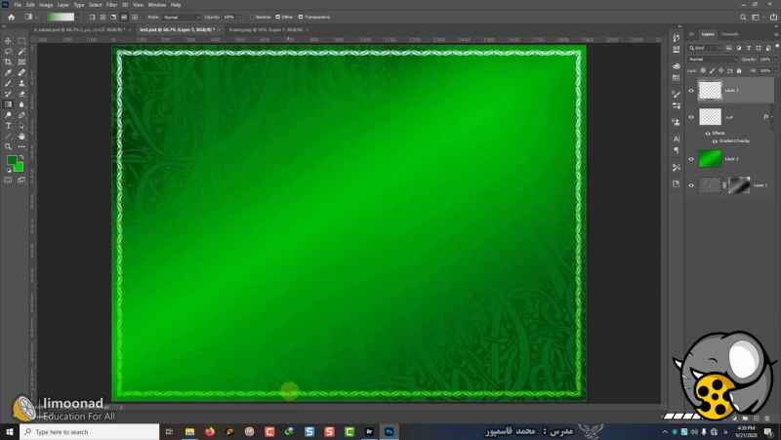Select the Crop tool
781x440 pixels.
(x=8, y=61)
